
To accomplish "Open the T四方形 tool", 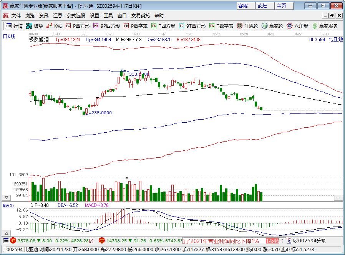I will pyautogui.click(x=163, y=26).
